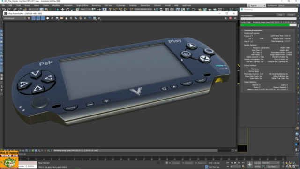
Task: Click the Rectangular Selection Region icon
Action: [52, 9]
